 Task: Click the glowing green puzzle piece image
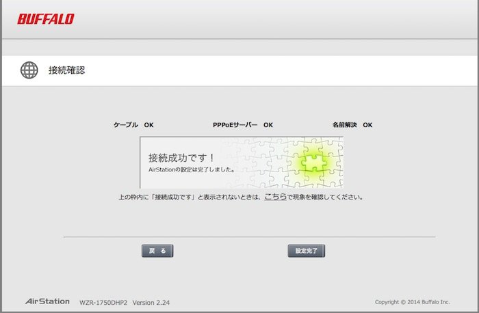point(314,163)
